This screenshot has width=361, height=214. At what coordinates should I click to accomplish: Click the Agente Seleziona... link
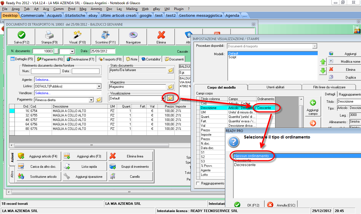click(43, 80)
